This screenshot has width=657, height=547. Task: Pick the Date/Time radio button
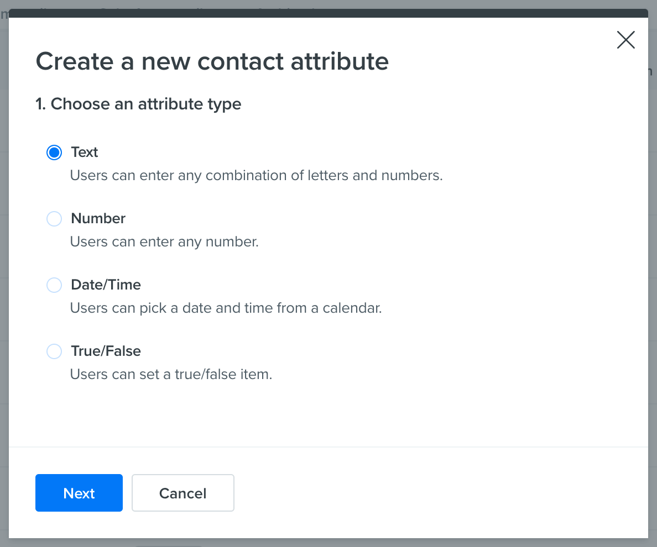point(54,285)
